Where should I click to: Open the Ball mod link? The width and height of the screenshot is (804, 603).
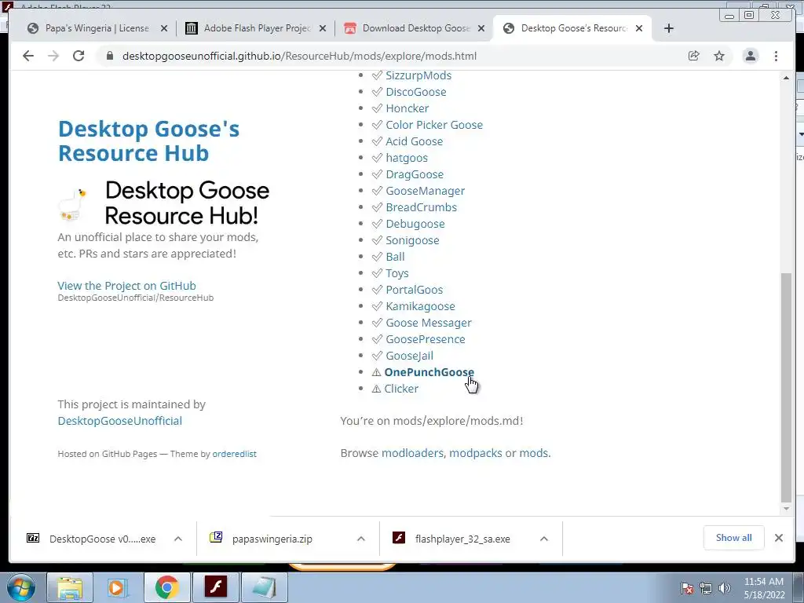(396, 257)
